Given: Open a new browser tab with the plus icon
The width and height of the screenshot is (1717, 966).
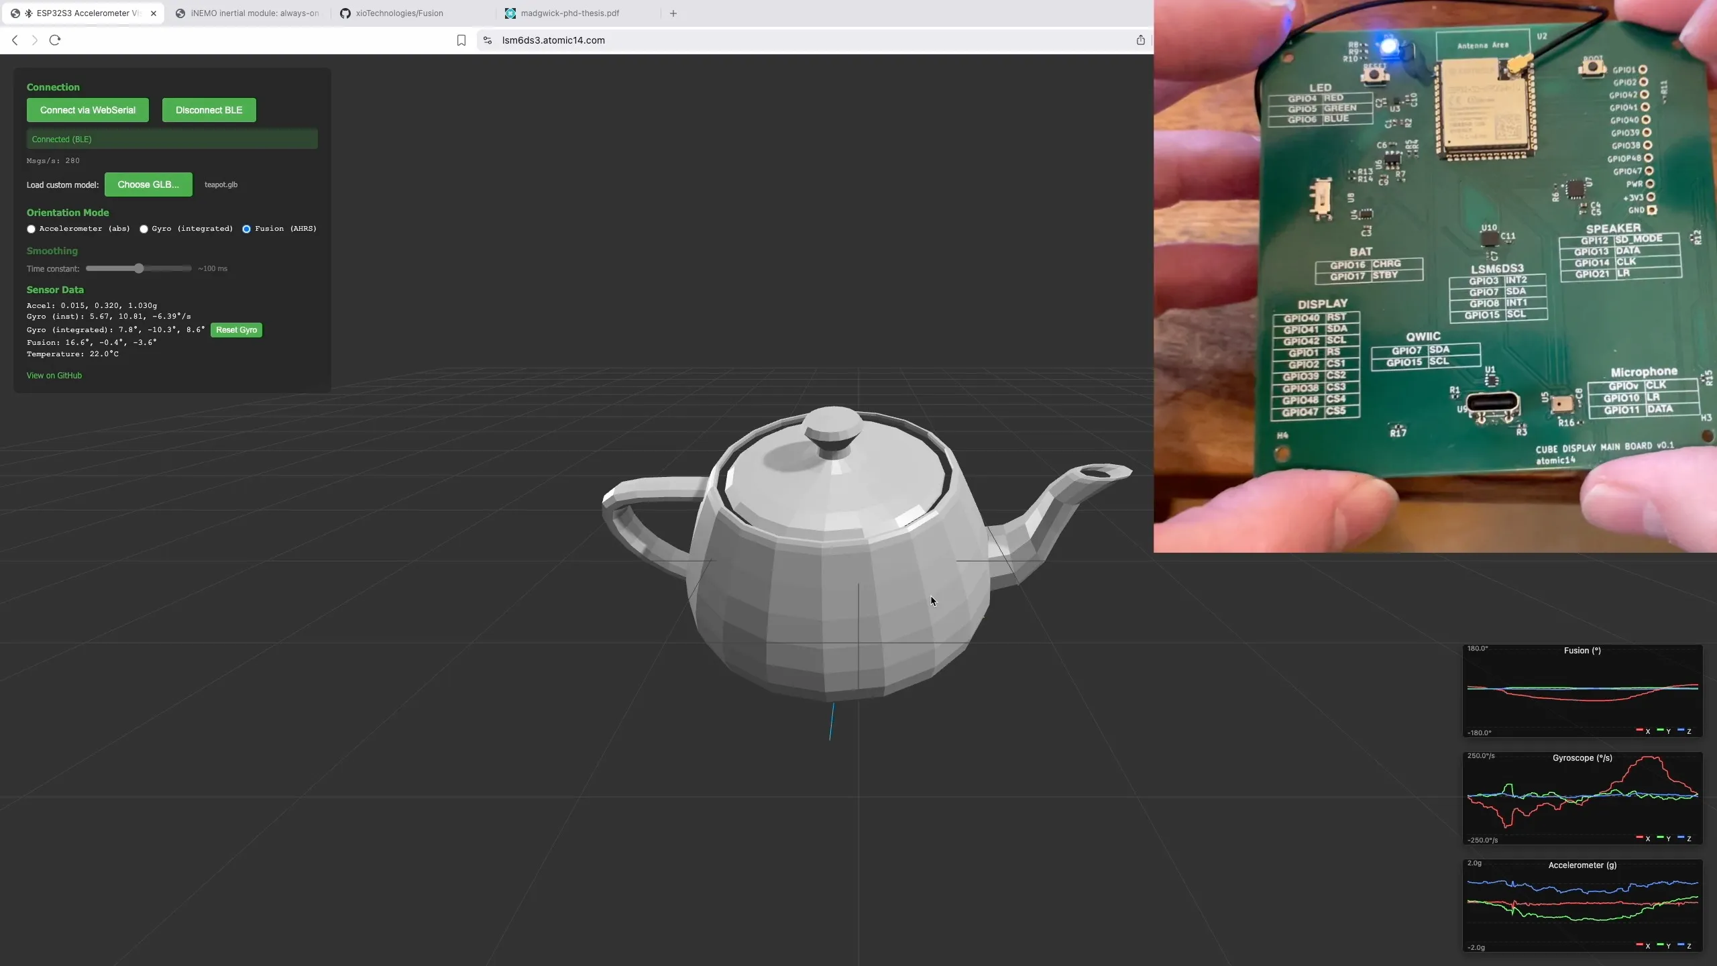Looking at the screenshot, I should pyautogui.click(x=673, y=13).
